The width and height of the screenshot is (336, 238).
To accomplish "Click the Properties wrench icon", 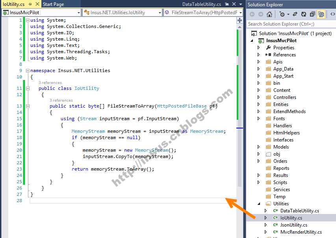I will click(x=268, y=47).
